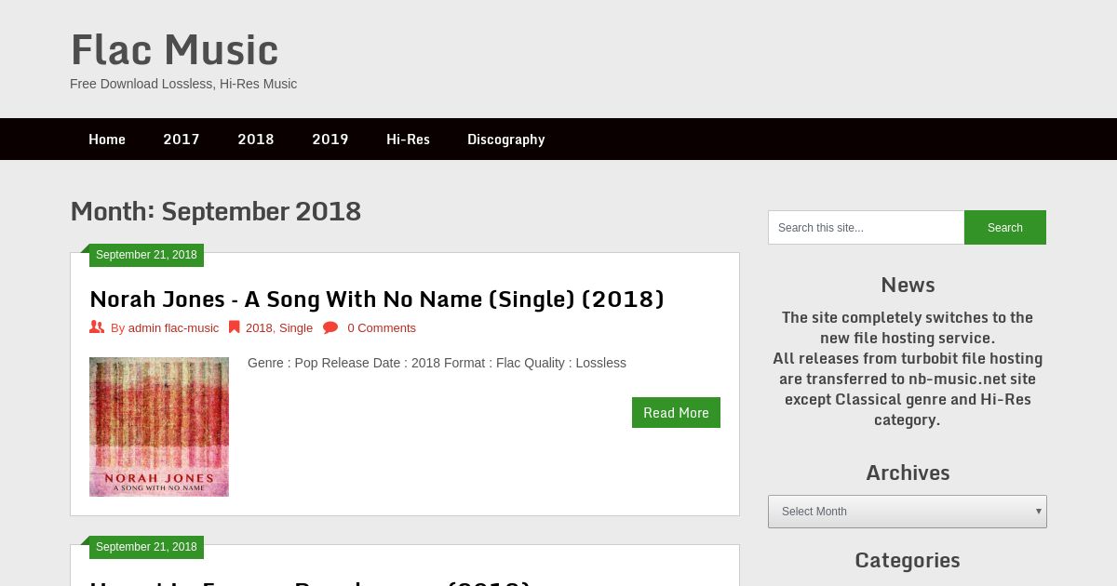Click the Archives sidebar heading
Image resolution: width=1117 pixels, height=586 pixels.
(908, 473)
